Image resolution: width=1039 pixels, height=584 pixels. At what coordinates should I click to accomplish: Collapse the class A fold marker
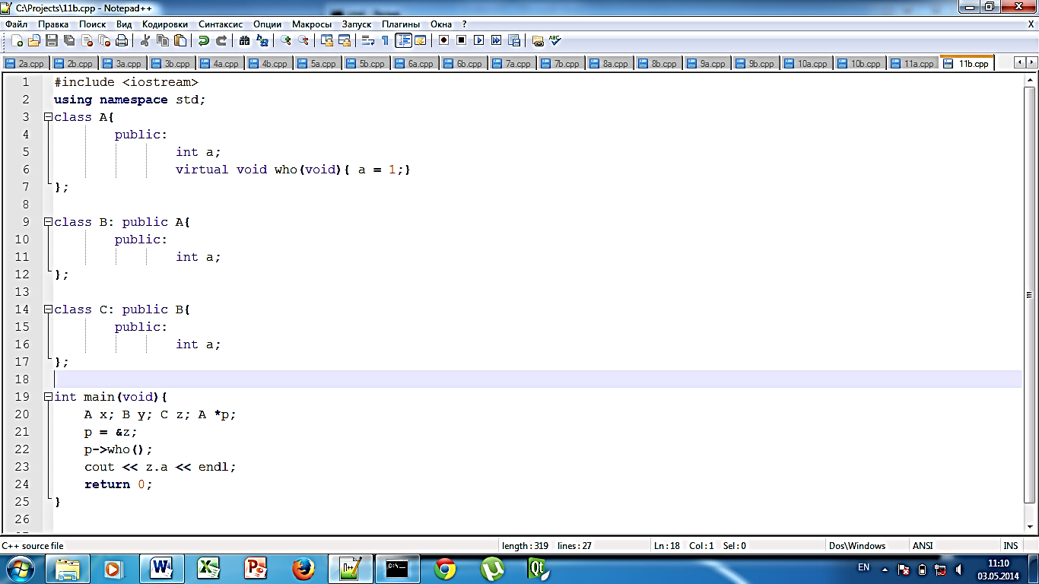point(48,117)
